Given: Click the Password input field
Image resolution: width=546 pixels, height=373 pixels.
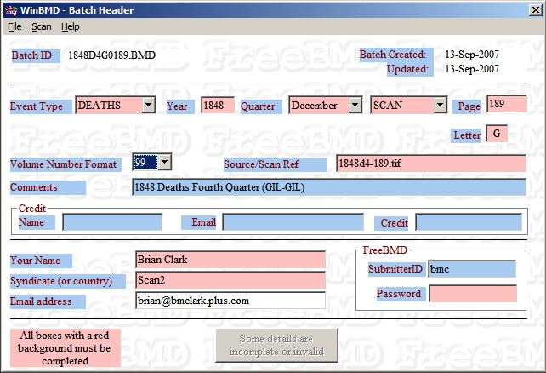Looking at the screenshot, I should tap(473, 294).
